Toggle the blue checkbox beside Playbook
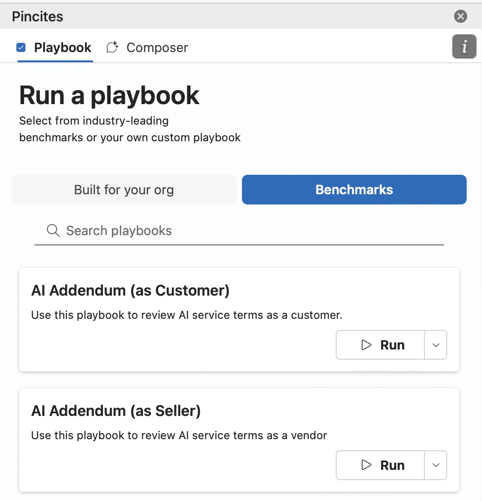 point(20,47)
